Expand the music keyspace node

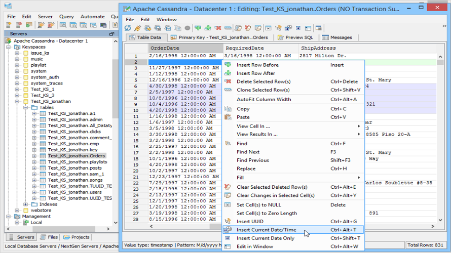[17, 59]
